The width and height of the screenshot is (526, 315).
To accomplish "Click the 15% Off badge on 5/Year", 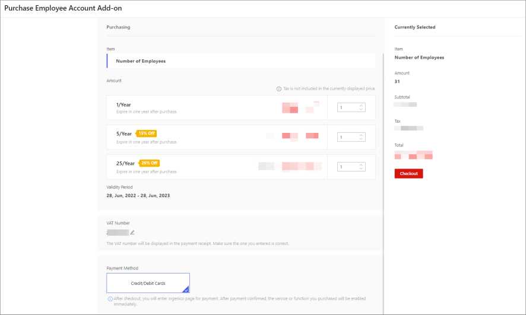I will (x=147, y=133).
